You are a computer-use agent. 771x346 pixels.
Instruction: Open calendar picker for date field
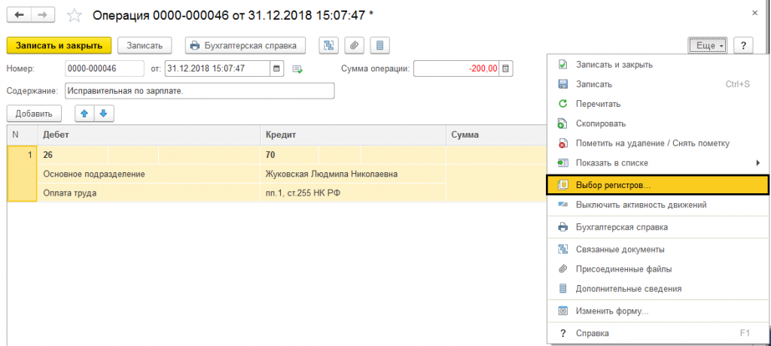point(276,68)
